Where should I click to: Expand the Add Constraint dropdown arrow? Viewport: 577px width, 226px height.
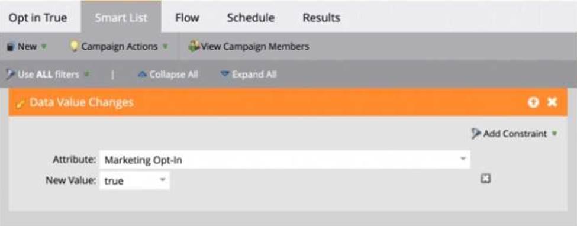[554, 134]
